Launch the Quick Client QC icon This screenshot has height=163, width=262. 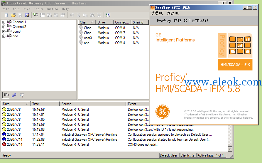point(108,15)
